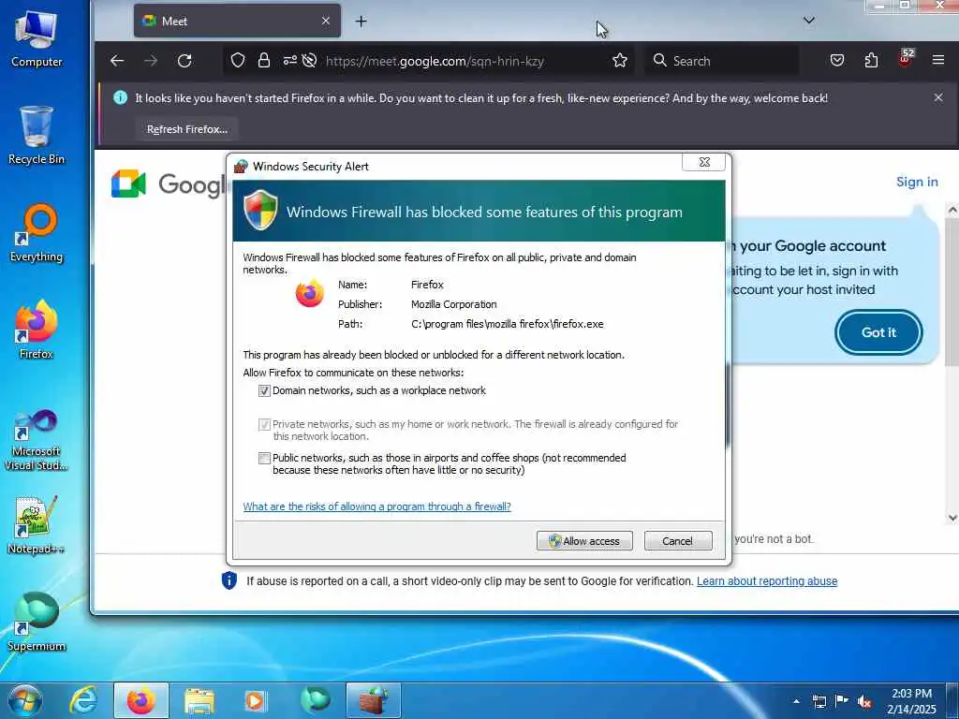Viewport: 959px width, 719px height.
Task: Click the Sign in link on Meet page
Action: click(917, 182)
